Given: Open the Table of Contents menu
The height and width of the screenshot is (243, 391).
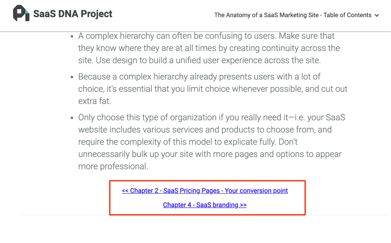Looking at the screenshot, I should tap(293, 15).
